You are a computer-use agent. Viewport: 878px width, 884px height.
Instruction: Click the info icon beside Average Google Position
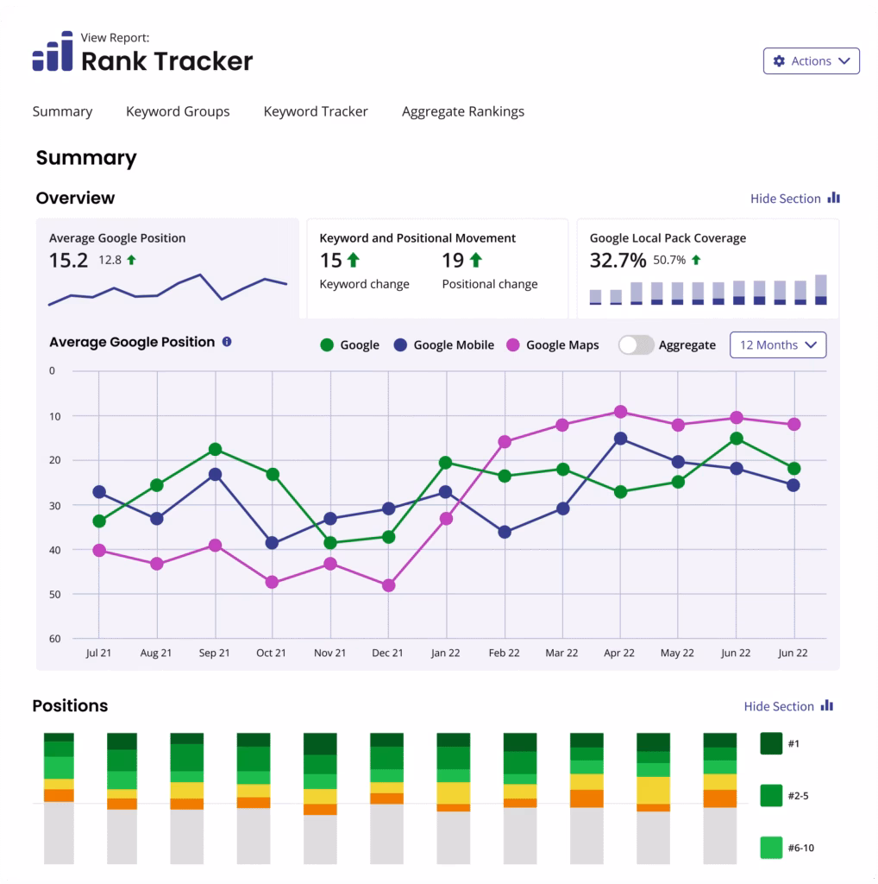tap(227, 342)
